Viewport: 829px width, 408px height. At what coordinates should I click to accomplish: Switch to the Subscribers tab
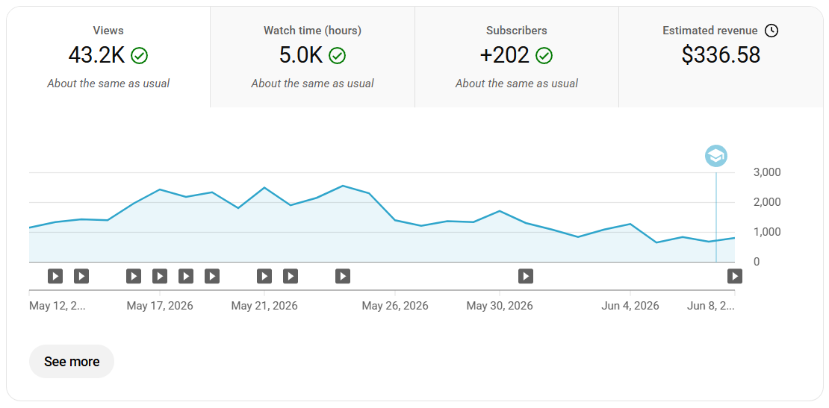coord(517,57)
